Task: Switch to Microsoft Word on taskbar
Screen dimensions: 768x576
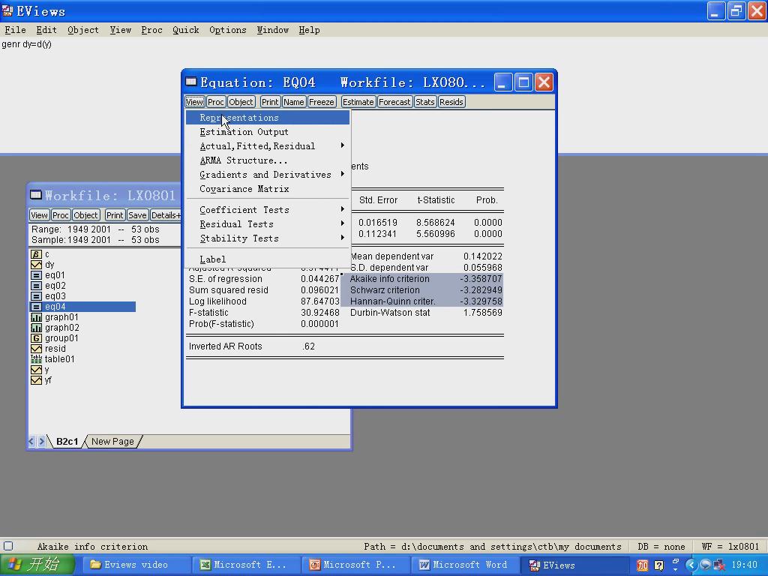Action: (465, 565)
